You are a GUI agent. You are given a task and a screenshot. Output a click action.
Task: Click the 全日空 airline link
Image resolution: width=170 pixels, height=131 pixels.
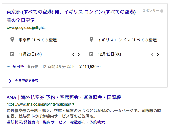[18, 67]
